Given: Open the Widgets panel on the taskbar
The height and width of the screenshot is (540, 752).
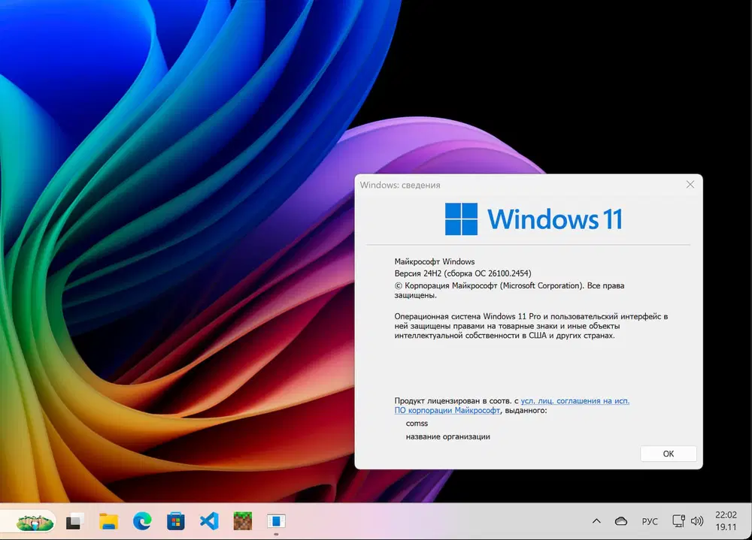Looking at the screenshot, I should (34, 520).
